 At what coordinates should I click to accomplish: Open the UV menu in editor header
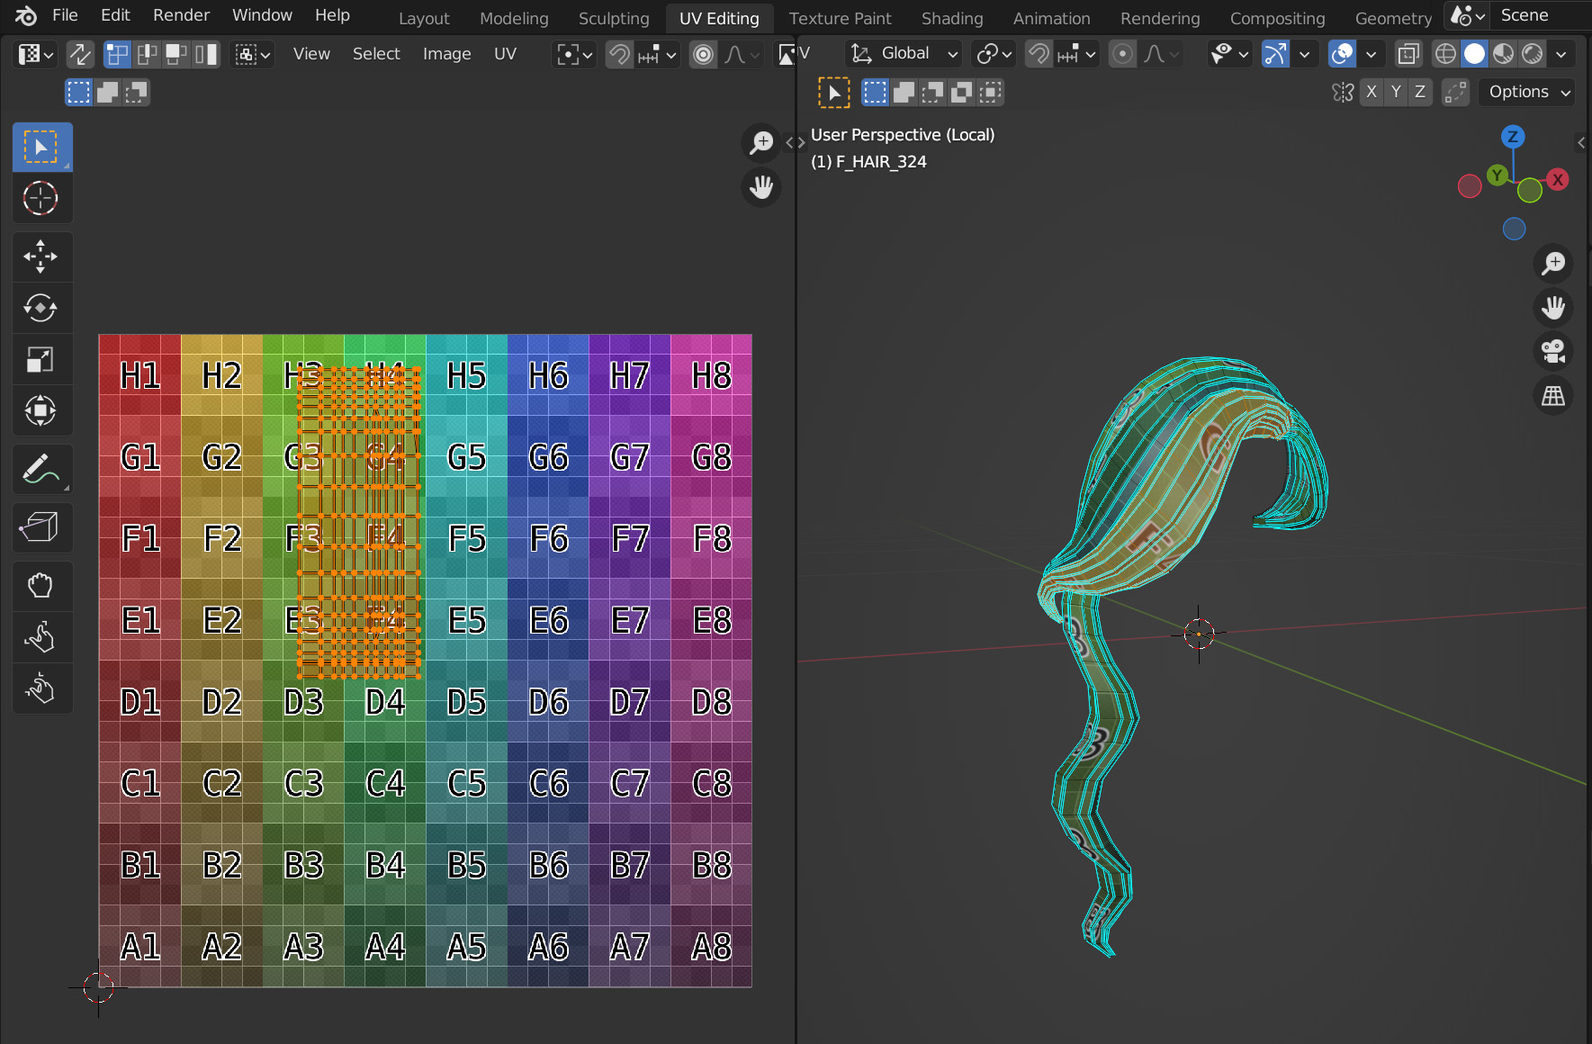coord(505,54)
